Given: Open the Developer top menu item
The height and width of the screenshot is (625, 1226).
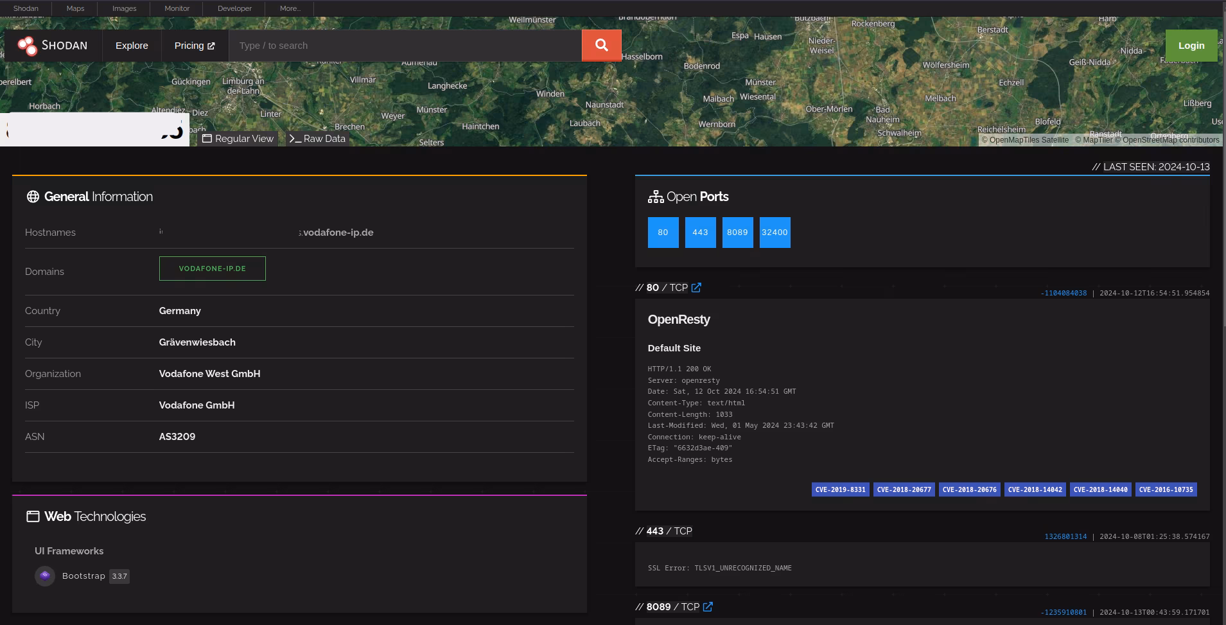Looking at the screenshot, I should tap(234, 8).
